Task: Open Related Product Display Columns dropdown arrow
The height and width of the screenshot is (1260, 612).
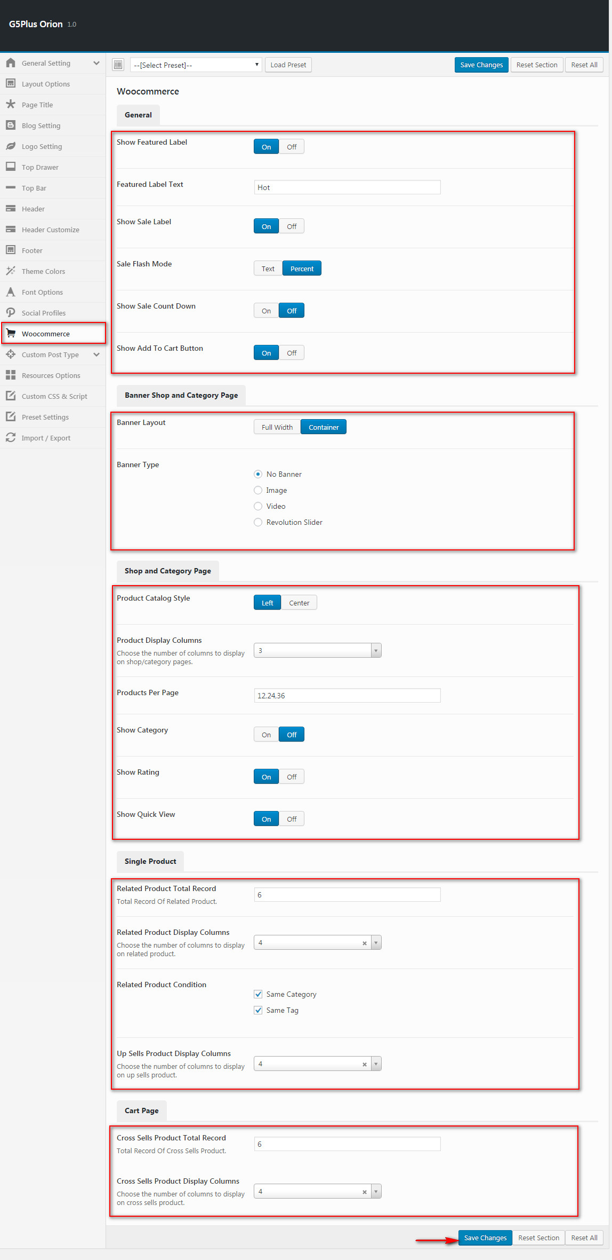Action: tap(376, 943)
